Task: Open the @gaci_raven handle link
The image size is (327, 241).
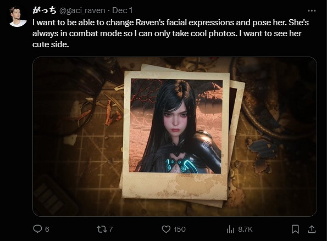Action: pyautogui.click(x=82, y=10)
